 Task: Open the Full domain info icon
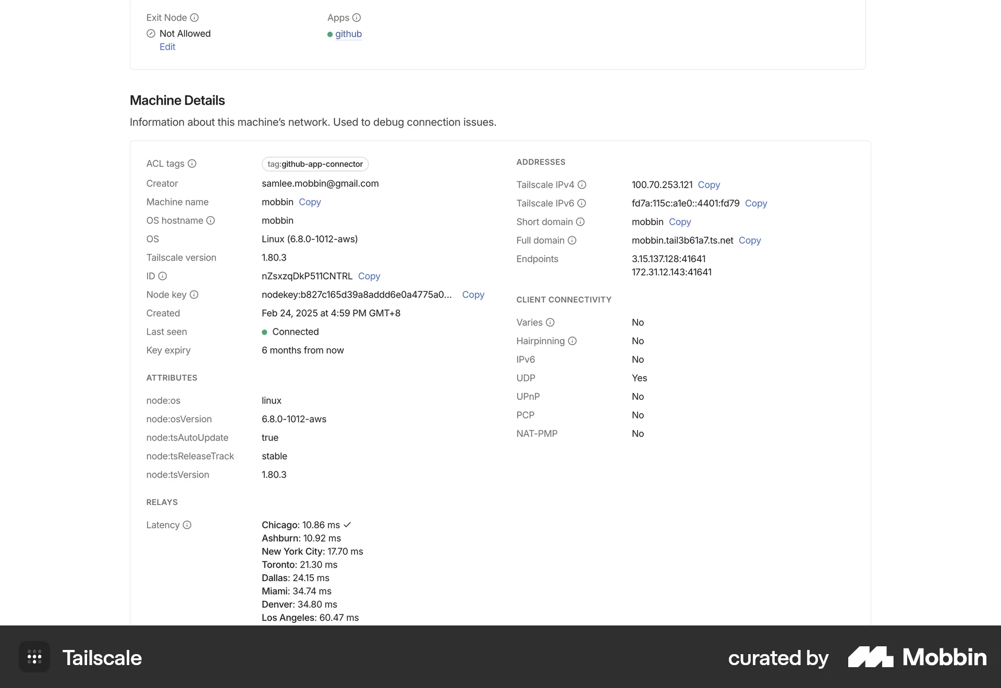573,240
